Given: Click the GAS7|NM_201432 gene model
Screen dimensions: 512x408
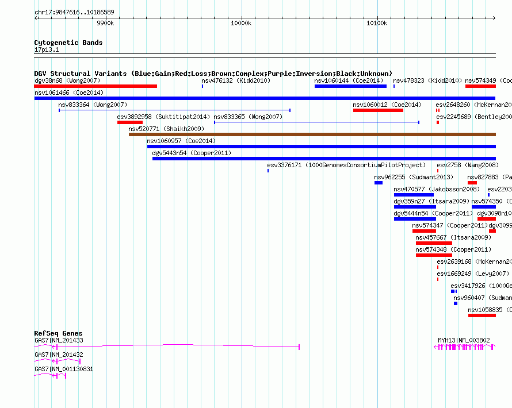Looking at the screenshot, I should tap(58, 361).
